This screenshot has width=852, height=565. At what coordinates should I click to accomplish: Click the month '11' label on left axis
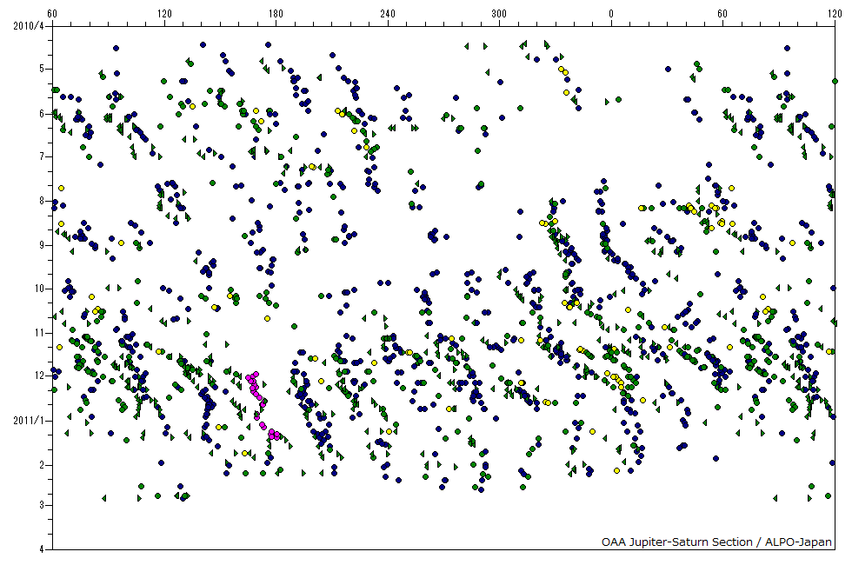tap(39, 332)
